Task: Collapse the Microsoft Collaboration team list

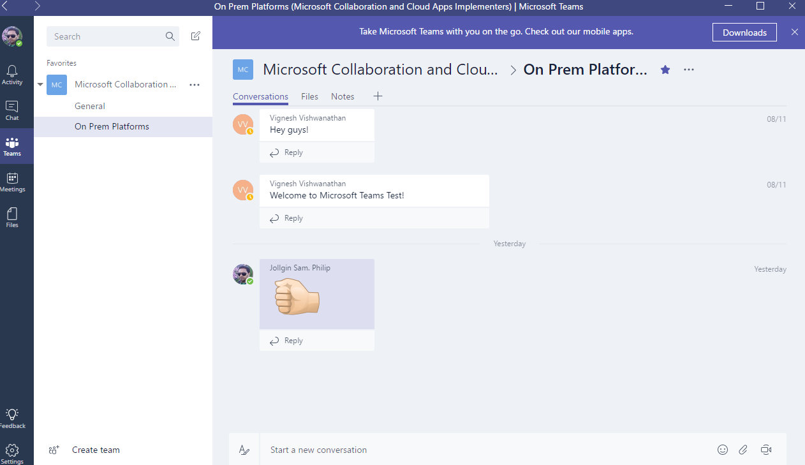Action: click(40, 84)
